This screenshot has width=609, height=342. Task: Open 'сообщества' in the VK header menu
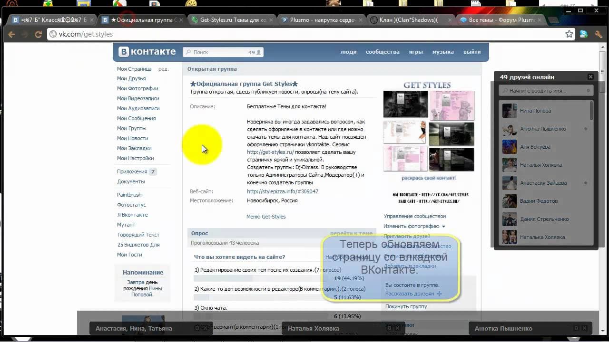pos(383,52)
